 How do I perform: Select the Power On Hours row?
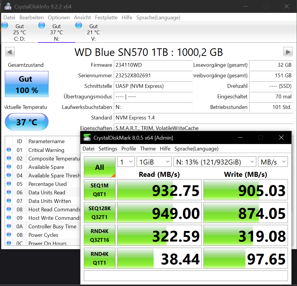coord(43,243)
